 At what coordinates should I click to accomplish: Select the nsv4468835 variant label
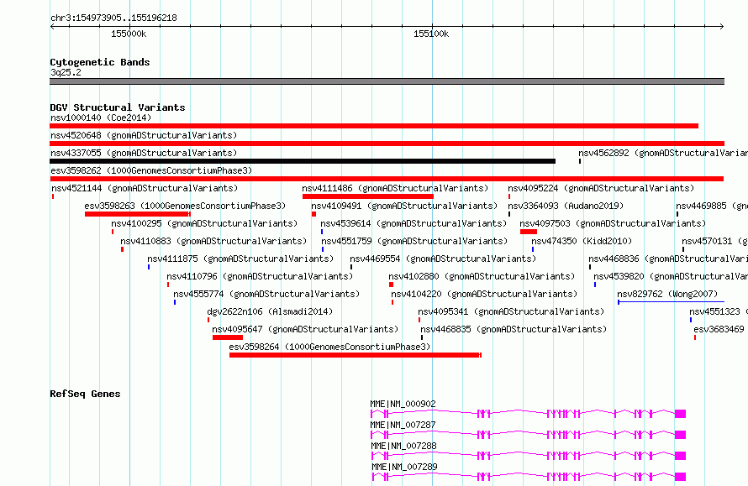coord(514,329)
